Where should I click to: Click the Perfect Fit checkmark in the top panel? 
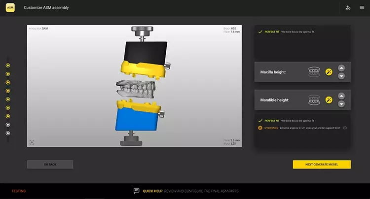[260, 32]
